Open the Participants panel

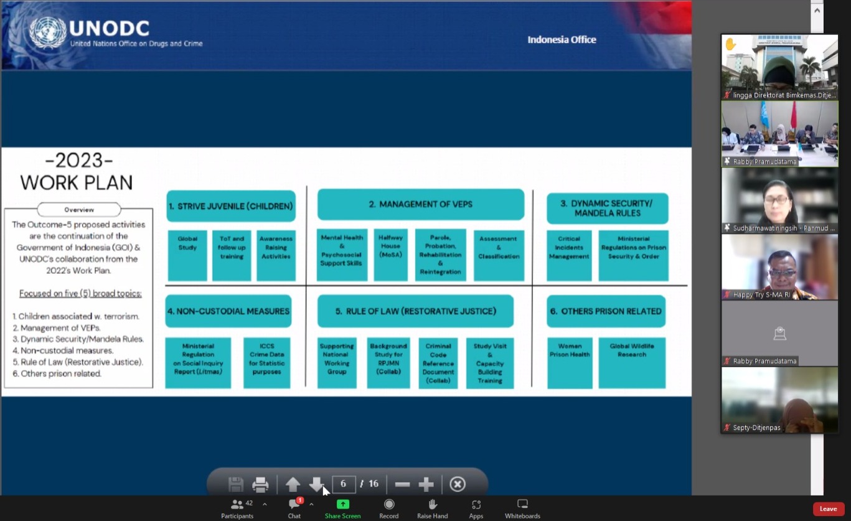coord(237,509)
